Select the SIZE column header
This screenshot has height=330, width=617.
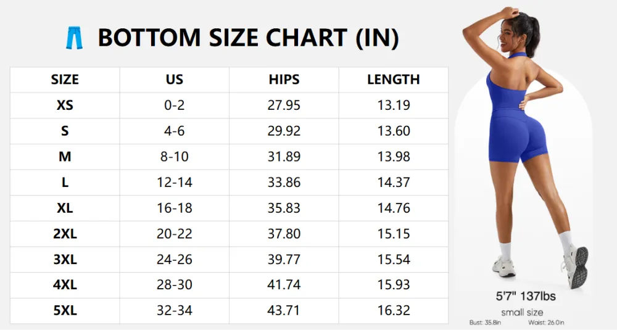point(65,80)
